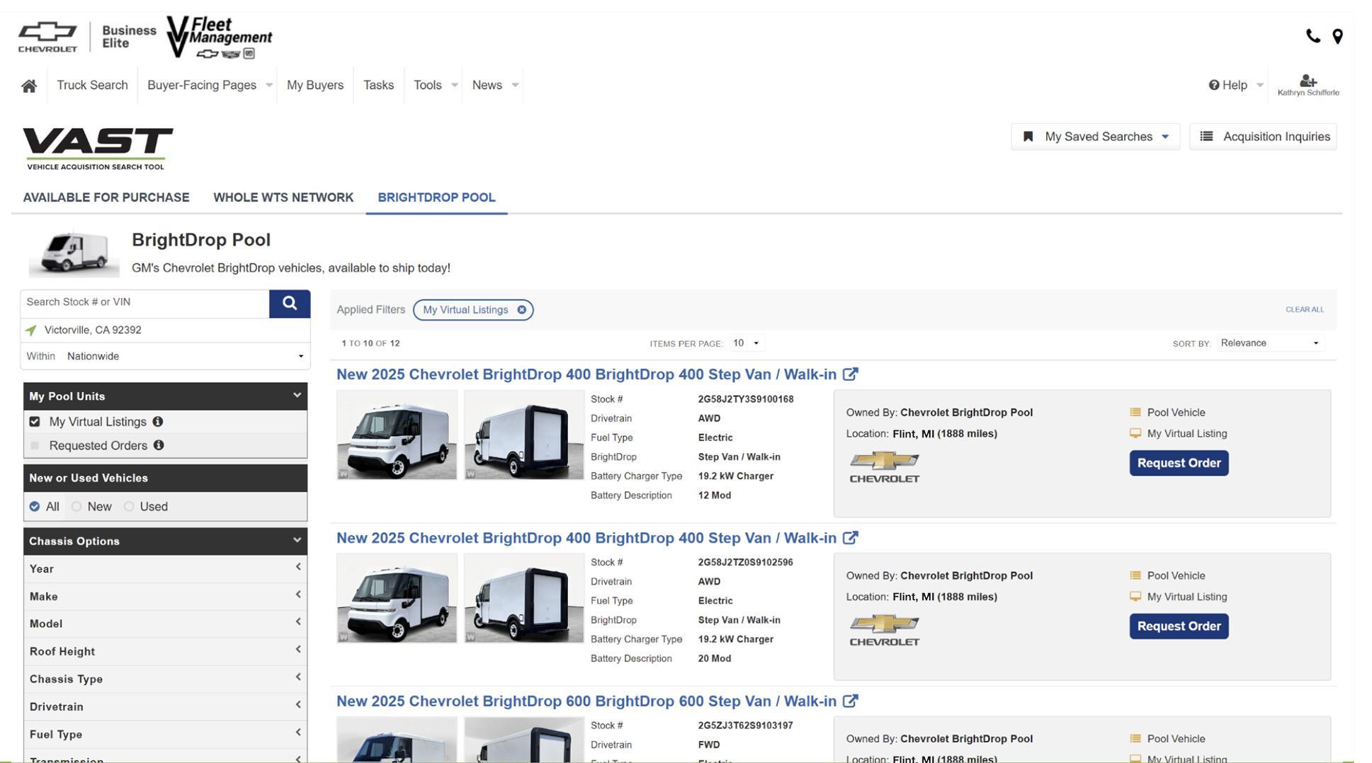This screenshot has height=763, width=1372.
Task: Click Chevrolet logo in stock 2G58J2TY3S9100168 card
Action: (x=884, y=467)
